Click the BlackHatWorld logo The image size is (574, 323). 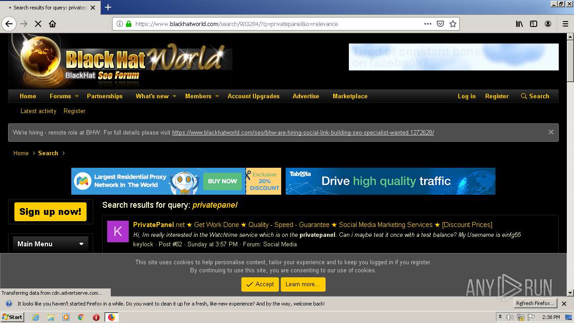pyautogui.click(x=120, y=61)
